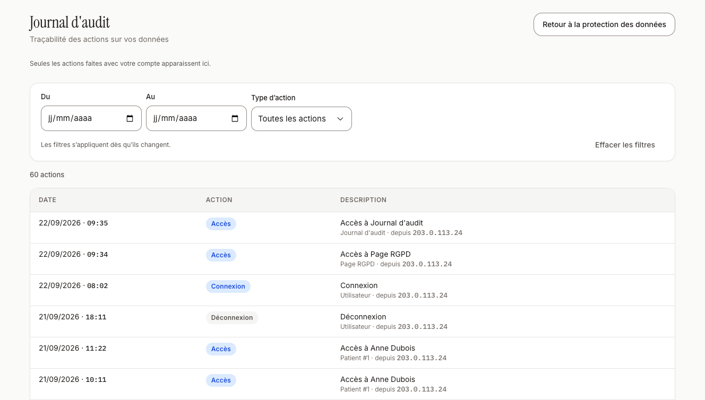Click the description Accès à Journal d'audit
The height and width of the screenshot is (400, 705).
pos(382,223)
